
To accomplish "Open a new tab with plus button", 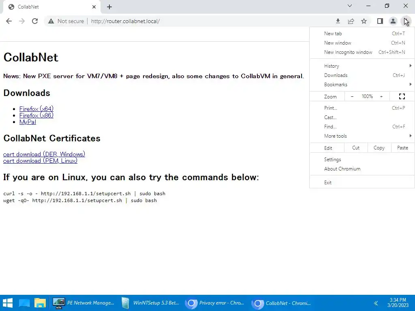I will pos(109,7).
